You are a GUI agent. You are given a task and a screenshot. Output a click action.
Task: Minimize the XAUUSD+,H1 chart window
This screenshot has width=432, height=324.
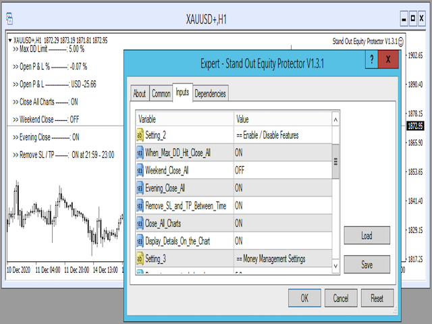pyautogui.click(x=404, y=19)
